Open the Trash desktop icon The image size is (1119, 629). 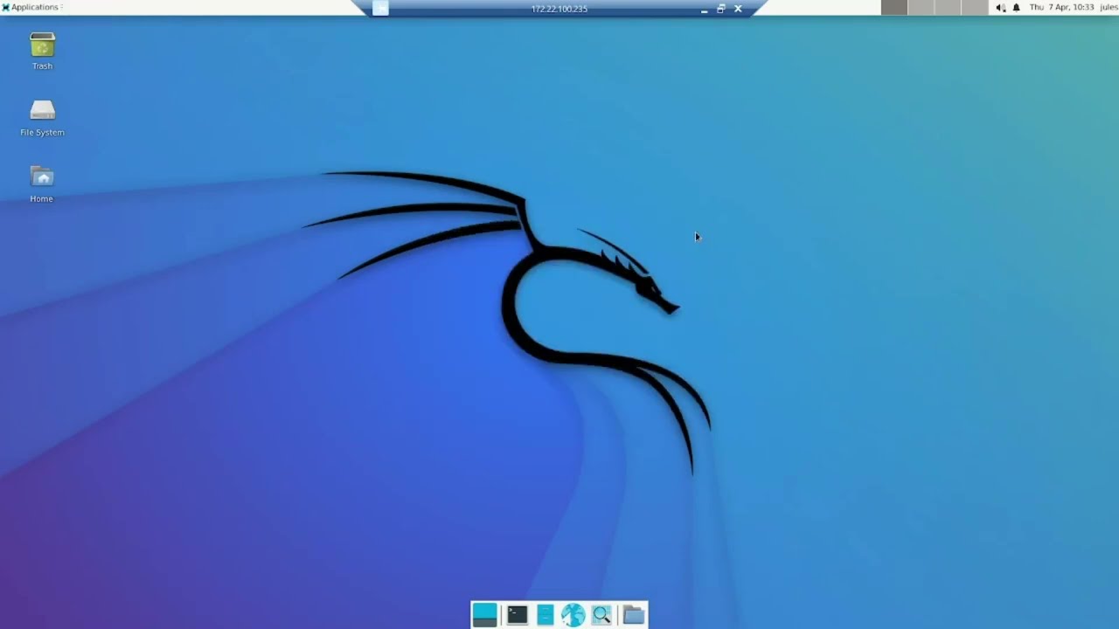[x=42, y=51]
